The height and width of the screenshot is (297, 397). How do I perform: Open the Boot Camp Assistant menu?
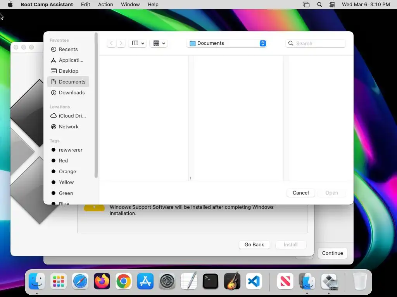pyautogui.click(x=47, y=4)
